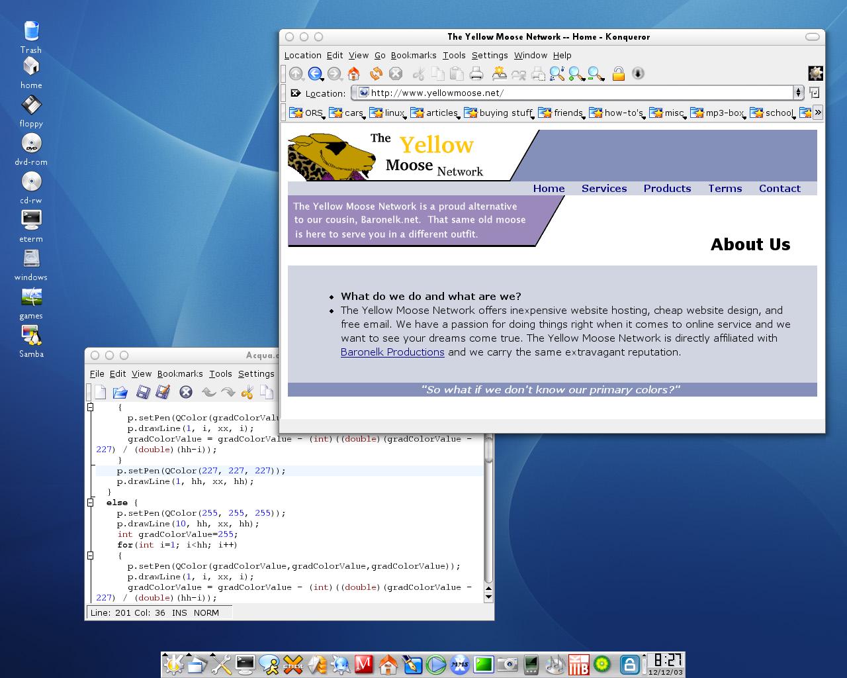Open the Products page link
847x678 pixels.
667,189
